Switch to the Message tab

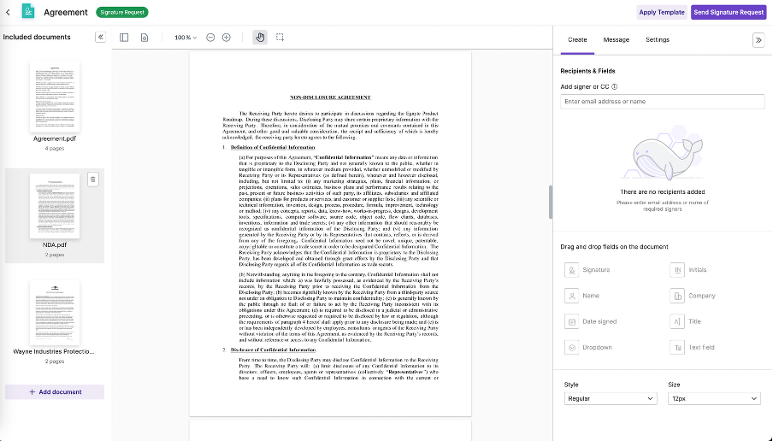(617, 40)
